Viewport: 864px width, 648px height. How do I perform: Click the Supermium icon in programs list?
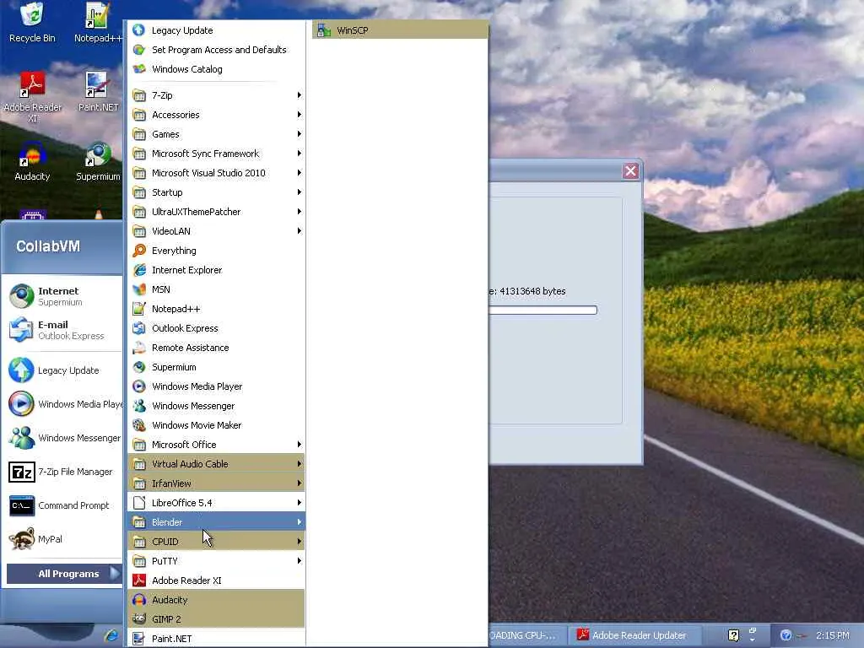[x=139, y=367]
